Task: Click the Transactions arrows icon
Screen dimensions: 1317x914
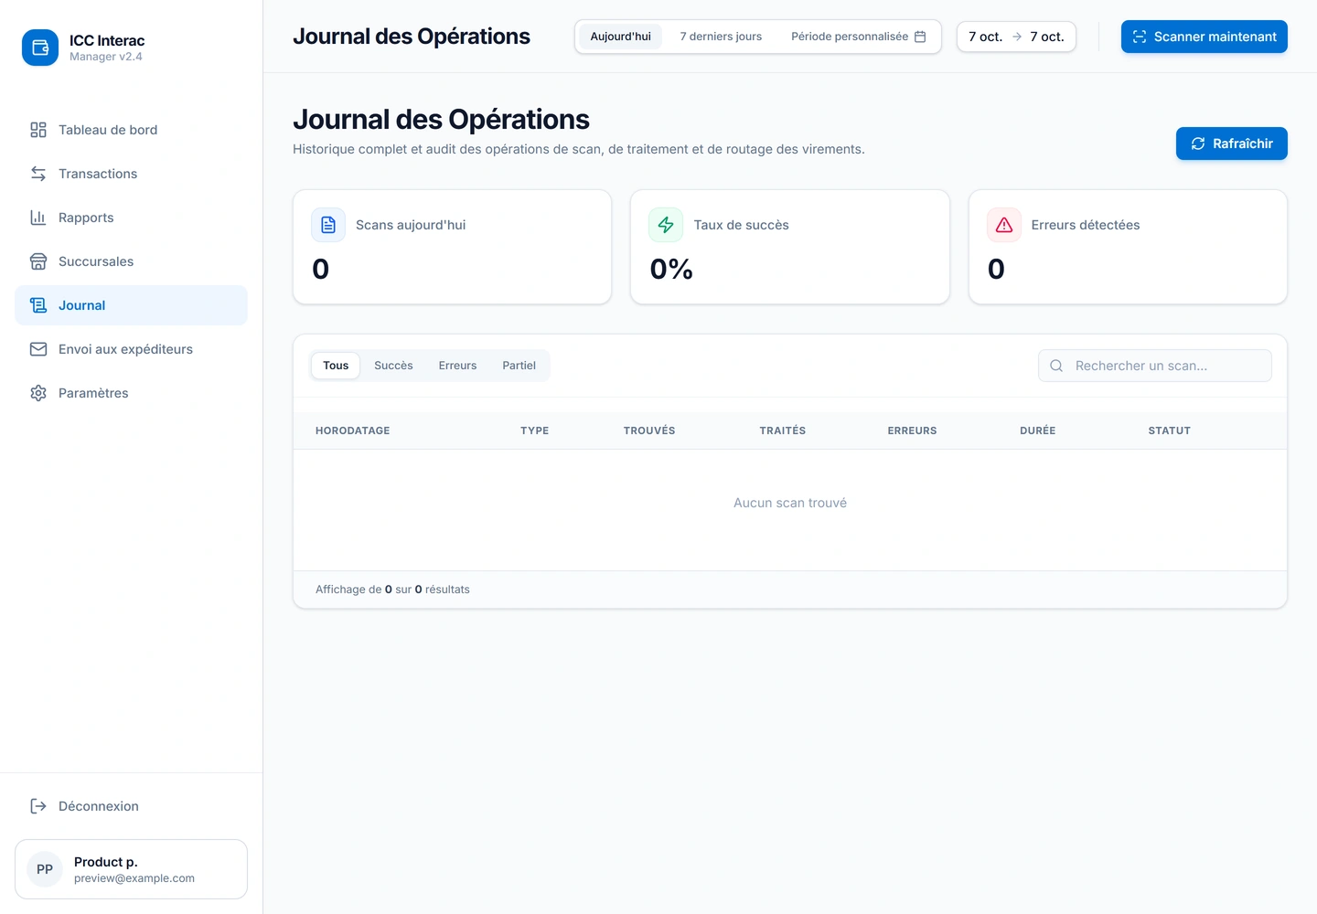Action: [38, 174]
